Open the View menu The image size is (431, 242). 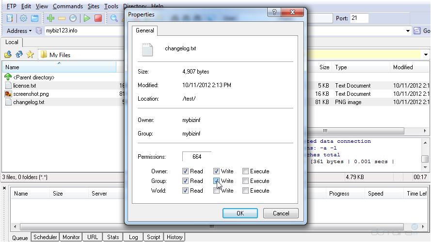(x=42, y=6)
